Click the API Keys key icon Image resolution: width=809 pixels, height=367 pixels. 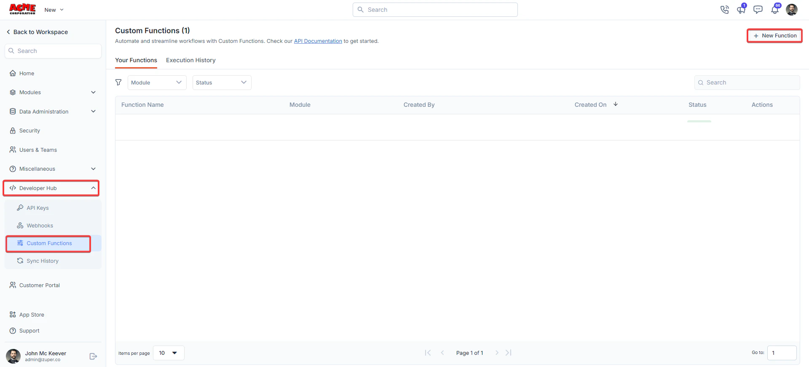(x=20, y=208)
